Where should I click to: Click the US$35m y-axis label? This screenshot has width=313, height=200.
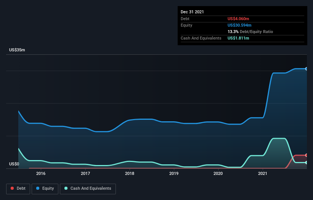point(17,50)
